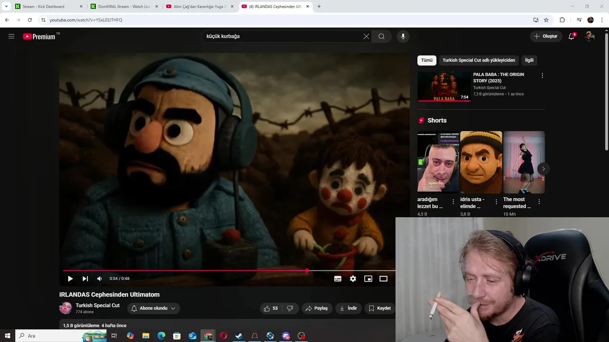Toggle subtitles on the video player
This screenshot has height=342, width=609.
coord(338,279)
